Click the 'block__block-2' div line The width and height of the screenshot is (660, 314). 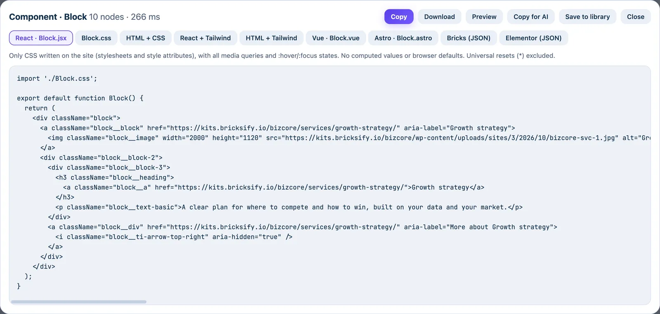pyautogui.click(x=101, y=158)
